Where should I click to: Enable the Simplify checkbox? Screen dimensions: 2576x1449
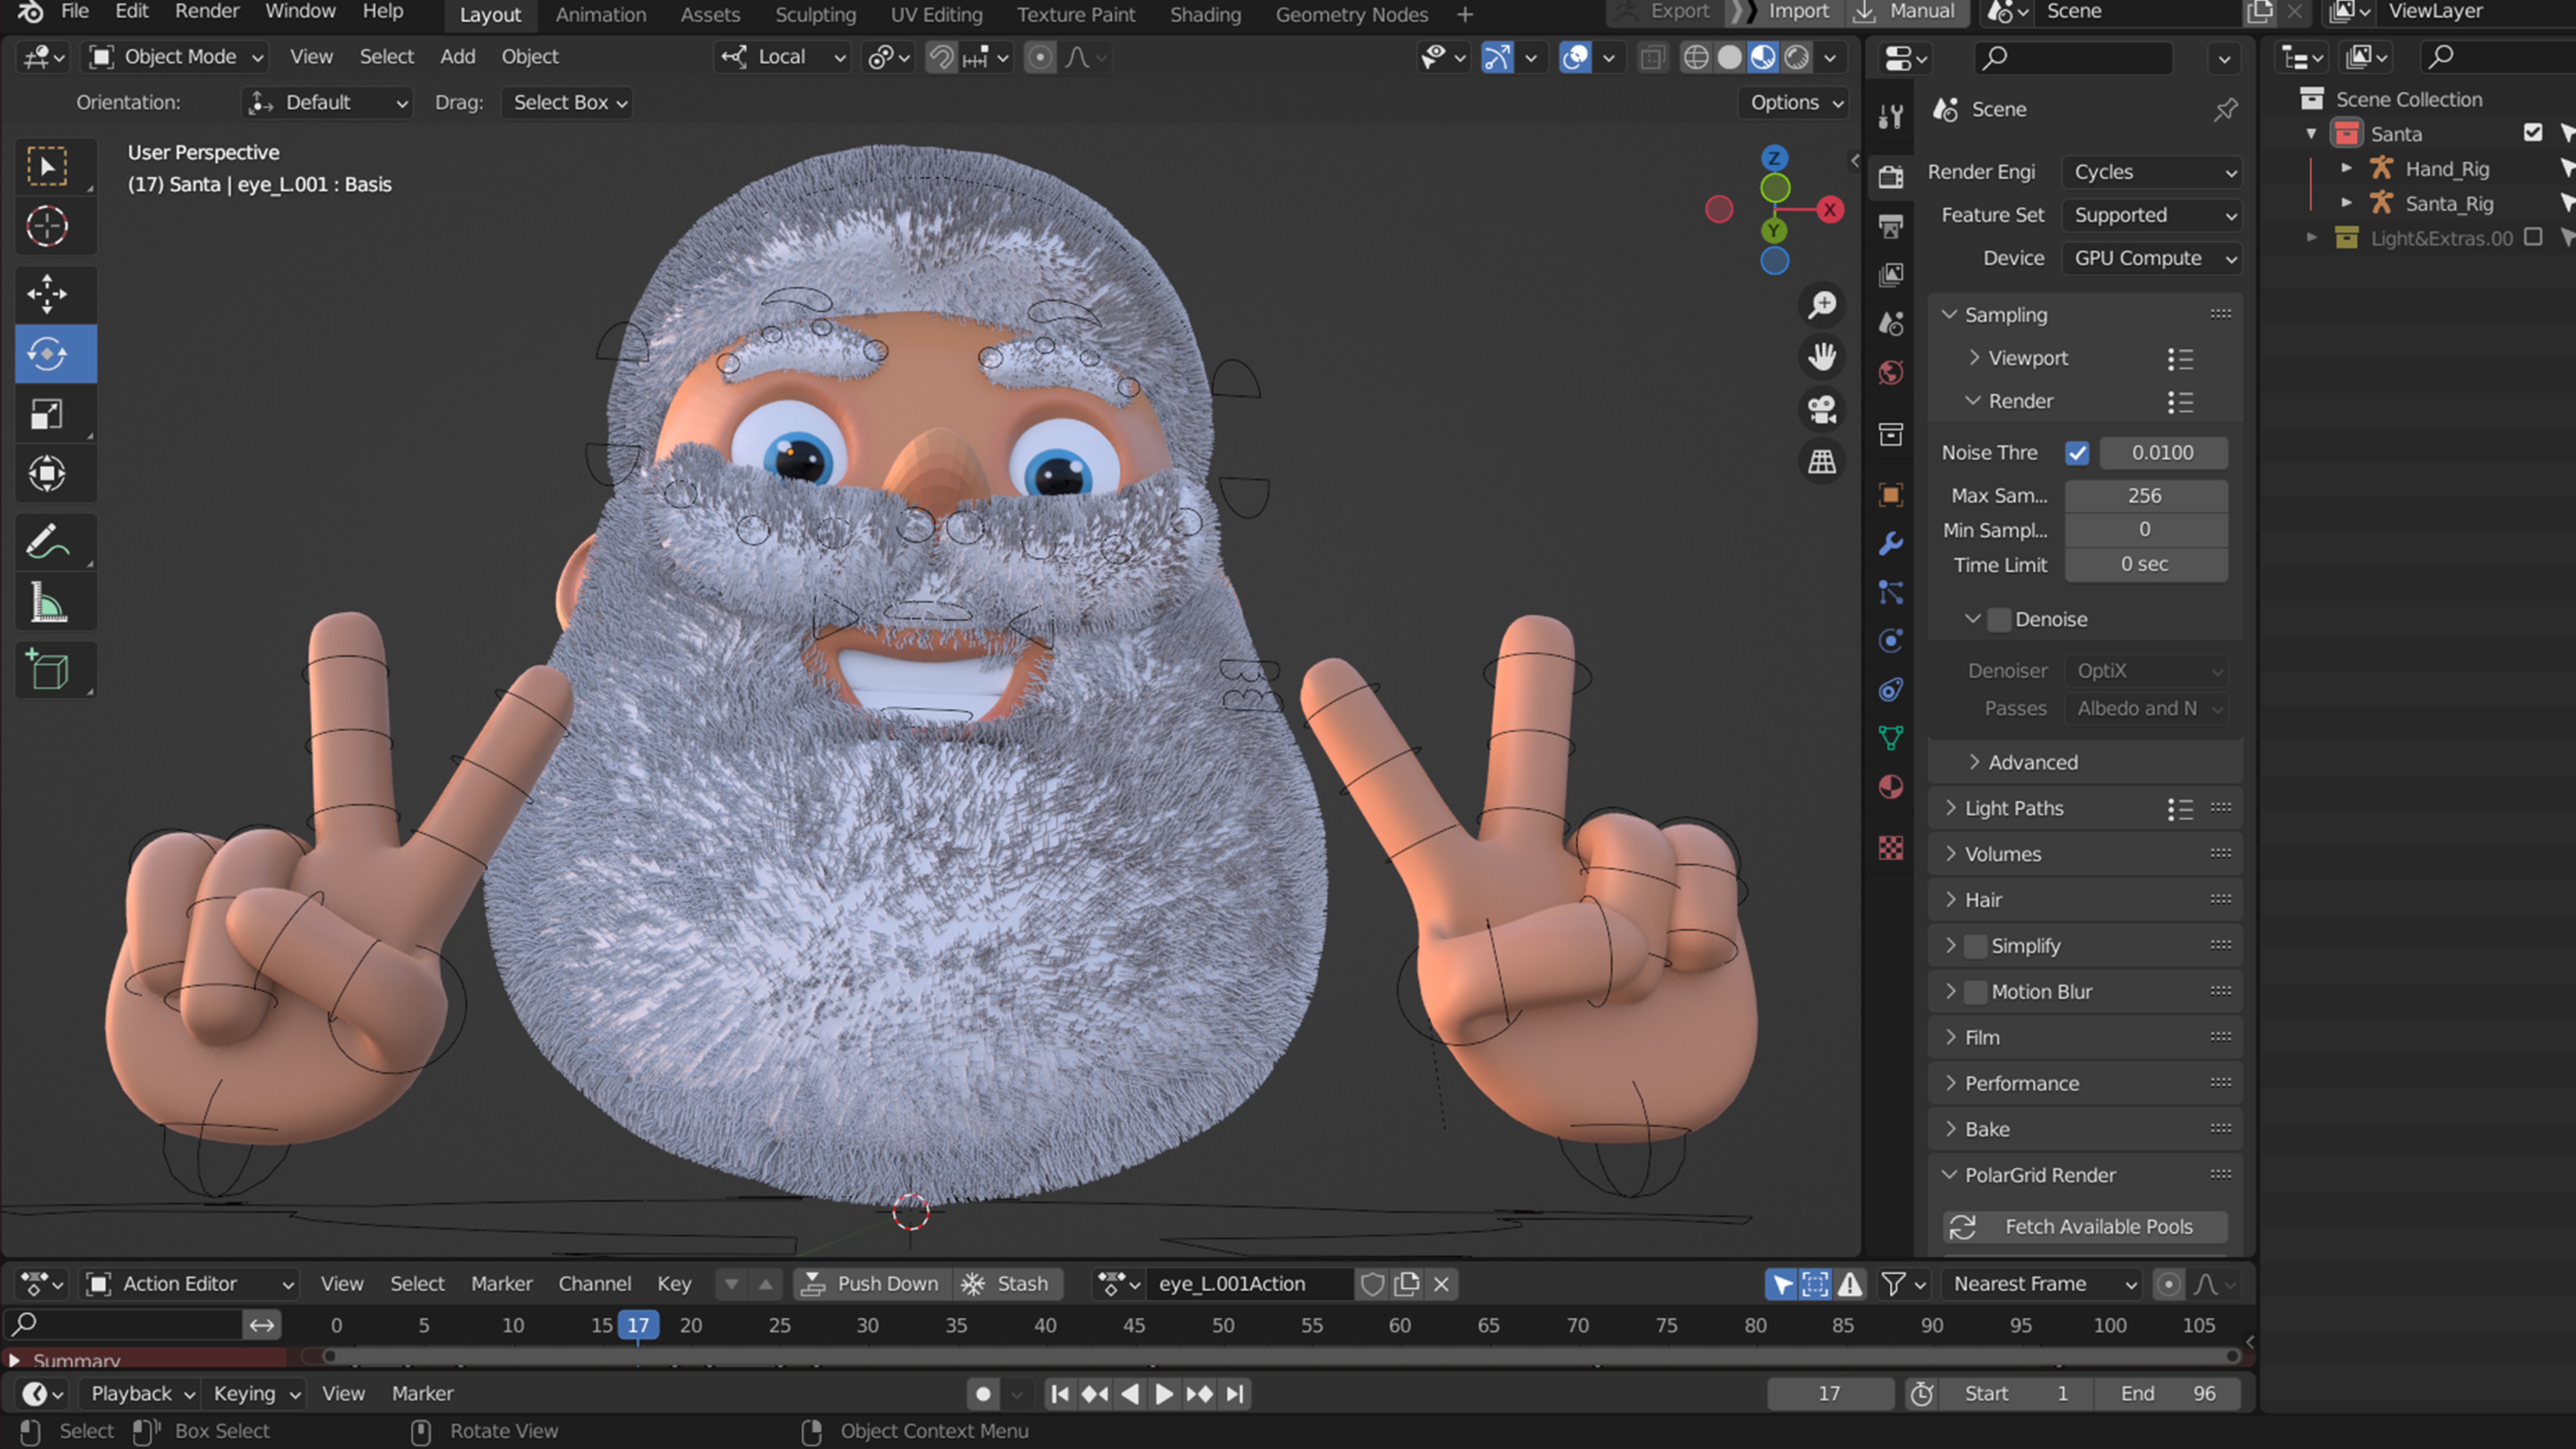point(1976,946)
